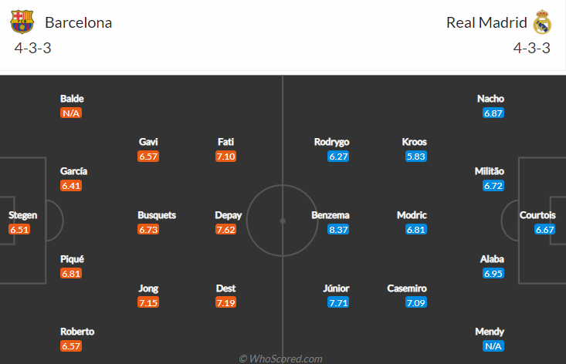Click Jong's 7.15 rating badge
This screenshot has width=566, height=364.
click(x=148, y=303)
